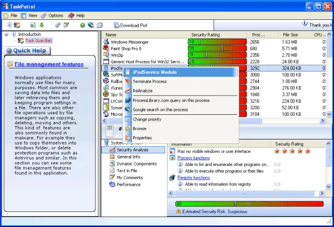Choose Terminate Process from context menu
Viewport: 334px width, 227px height.
tap(181, 81)
